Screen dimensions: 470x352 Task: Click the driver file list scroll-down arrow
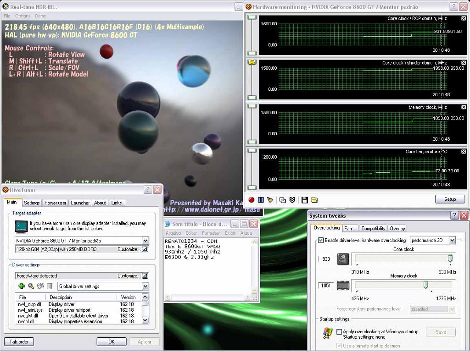pos(145,320)
